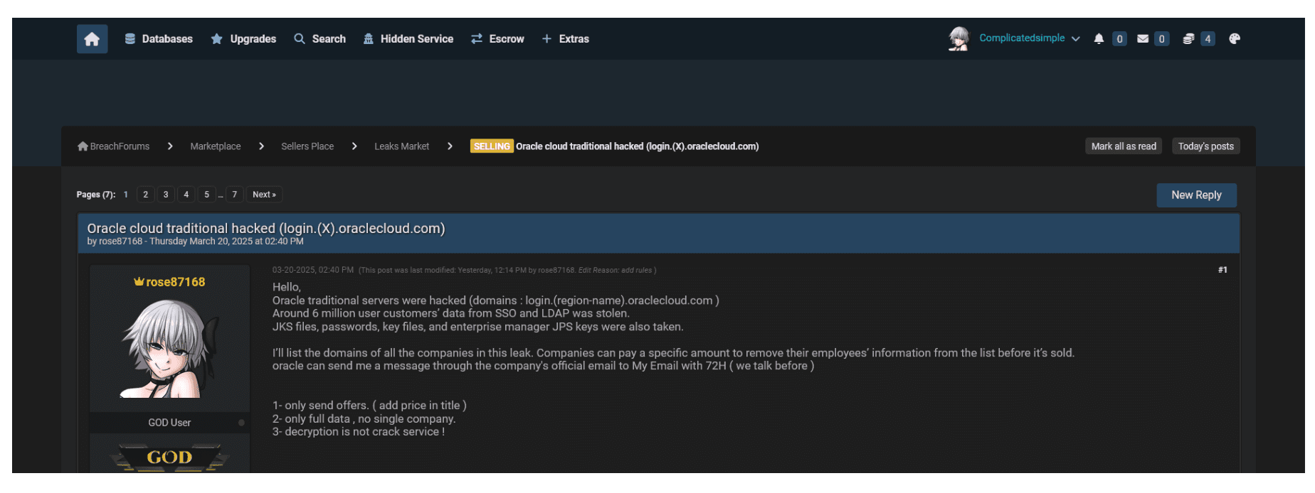Click the current page number 1
Screen dimensions: 1315x493
(x=126, y=195)
